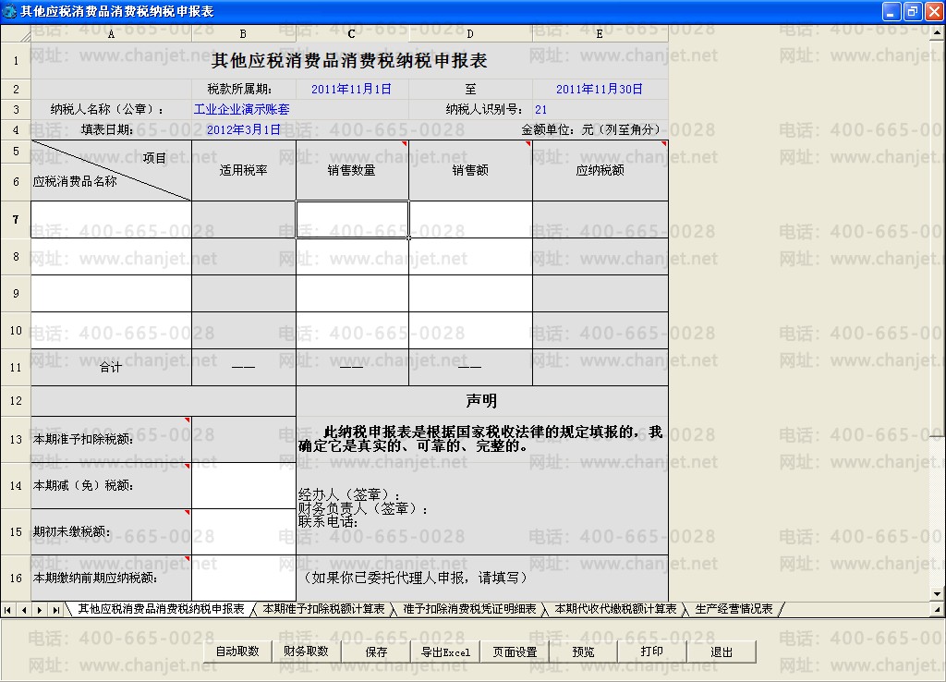
Task: Minimize the tax declaration window
Action: (891, 11)
